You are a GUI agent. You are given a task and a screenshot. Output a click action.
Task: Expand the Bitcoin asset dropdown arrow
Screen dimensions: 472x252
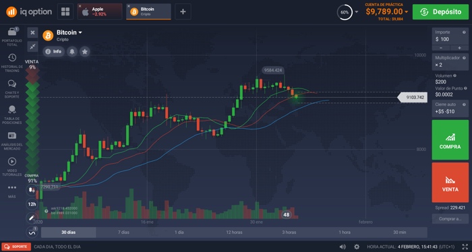[x=80, y=32]
